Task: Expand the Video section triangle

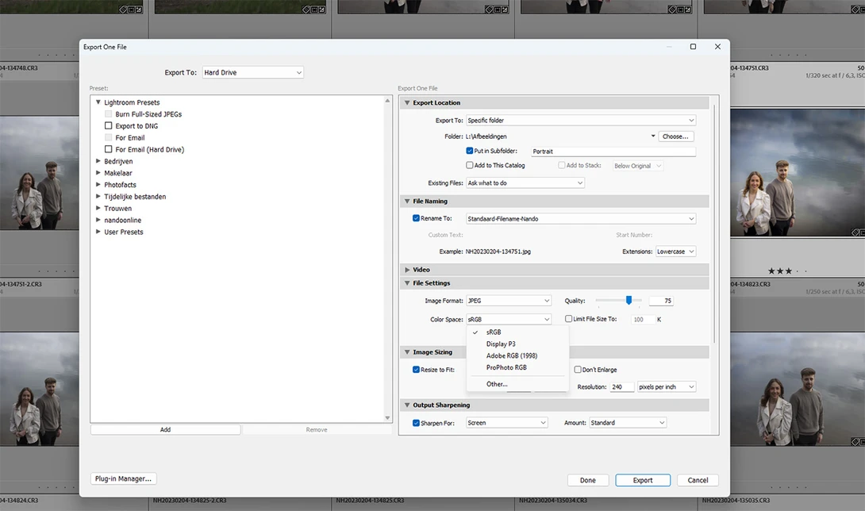Action: click(407, 270)
